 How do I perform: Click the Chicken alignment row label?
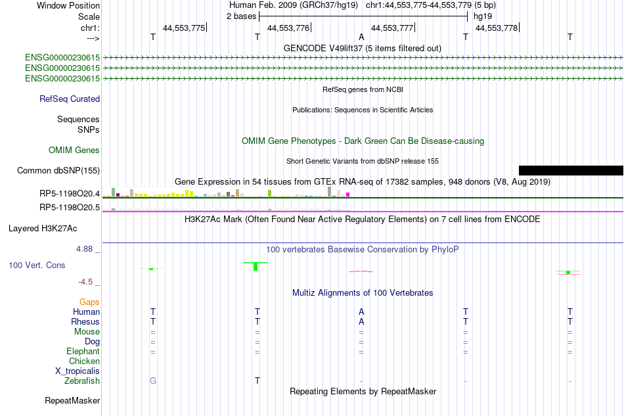pos(84,361)
